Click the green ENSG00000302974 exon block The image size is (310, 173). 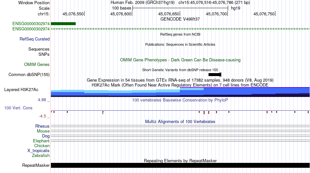coord(63,24)
